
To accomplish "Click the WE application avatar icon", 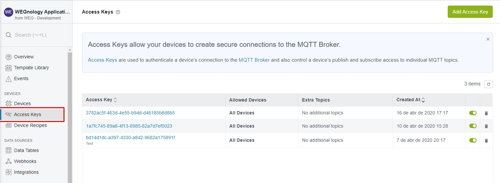I will point(8,12).
